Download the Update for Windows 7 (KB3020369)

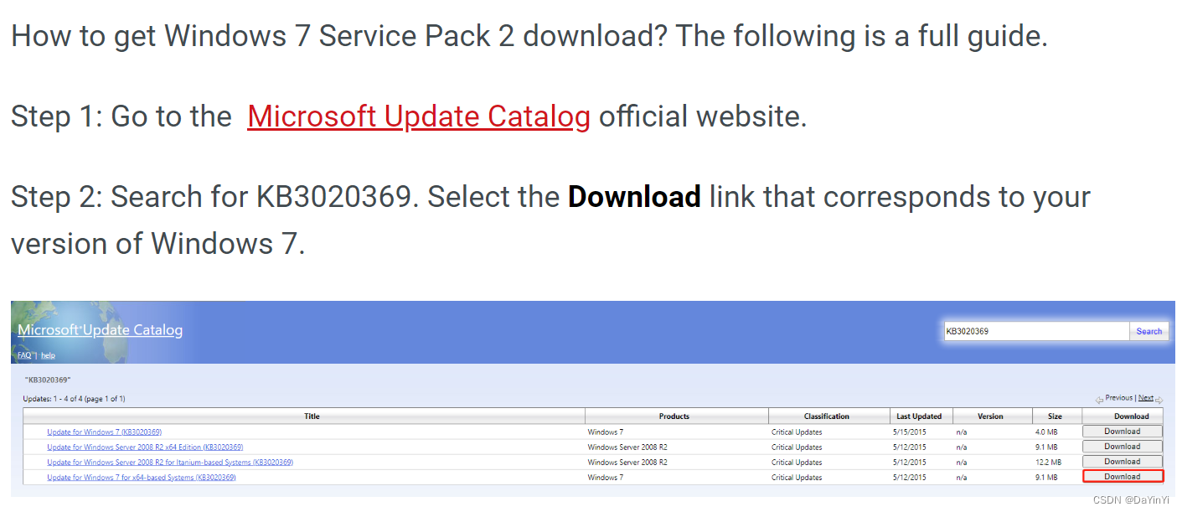[1122, 431]
